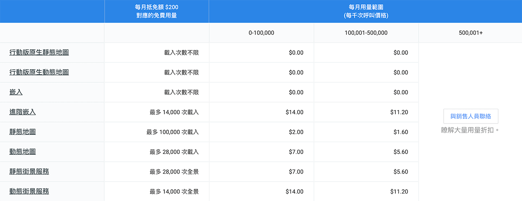Click the $1.60 price cell
The image size is (522, 201).
[366, 132]
